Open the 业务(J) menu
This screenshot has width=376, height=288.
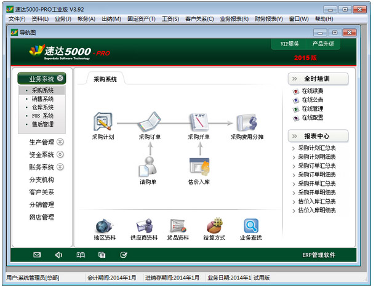click(x=63, y=18)
